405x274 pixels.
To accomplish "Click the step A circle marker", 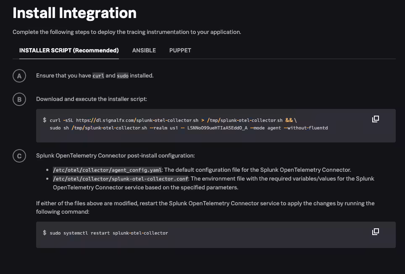I will pos(19,76).
